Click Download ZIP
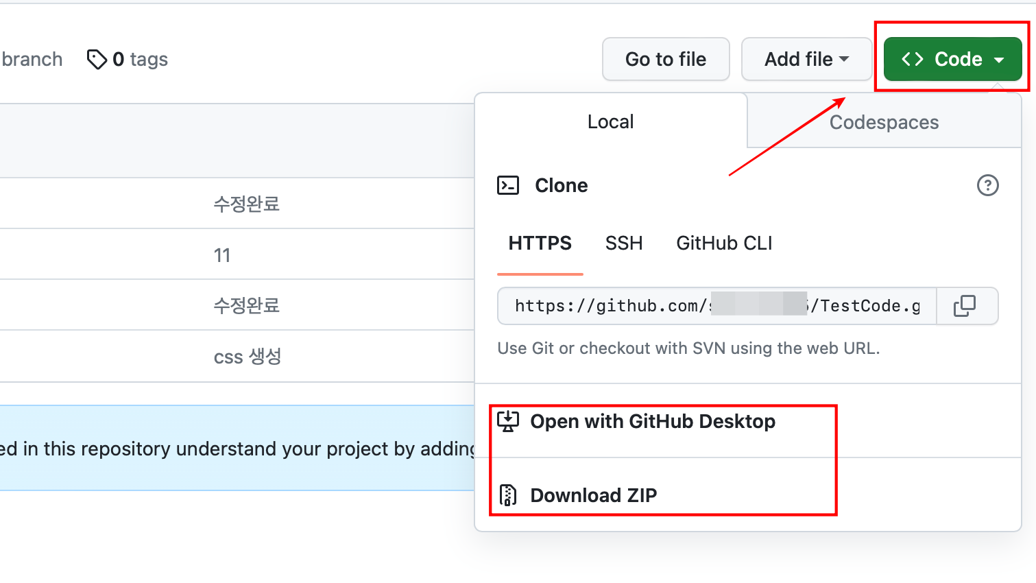The image size is (1036, 583). pos(593,495)
